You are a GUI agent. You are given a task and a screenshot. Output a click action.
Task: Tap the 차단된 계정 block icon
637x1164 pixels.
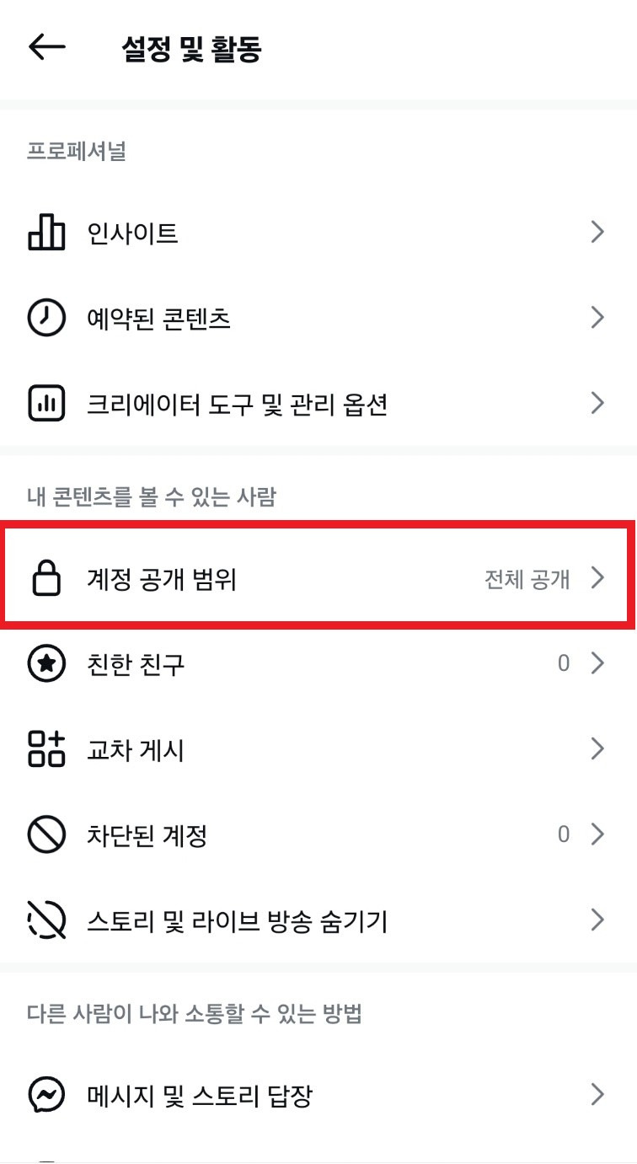(46, 835)
